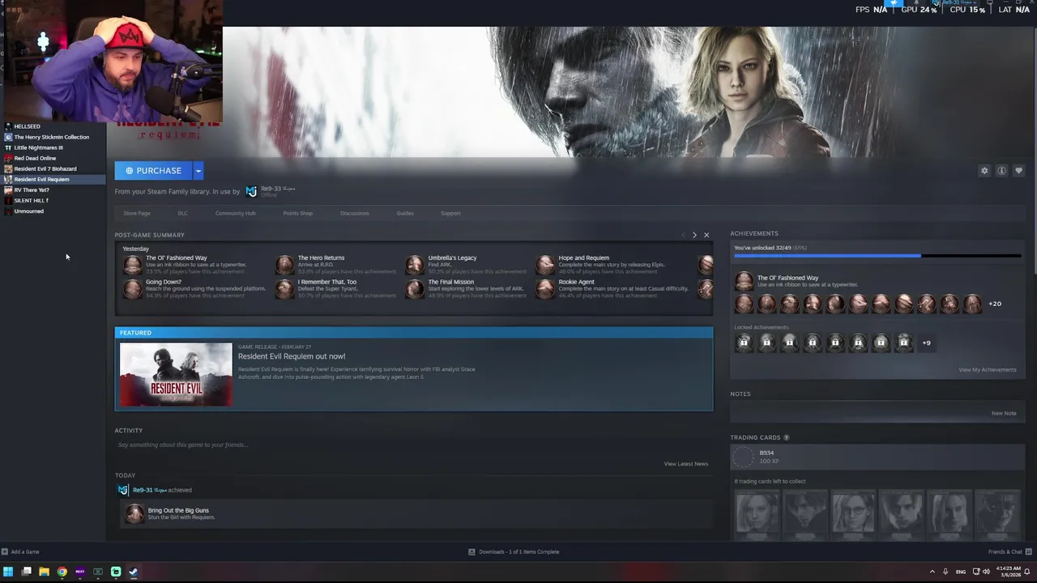Open taskbar clock and date
The height and width of the screenshot is (583, 1037).
pyautogui.click(x=1010, y=572)
